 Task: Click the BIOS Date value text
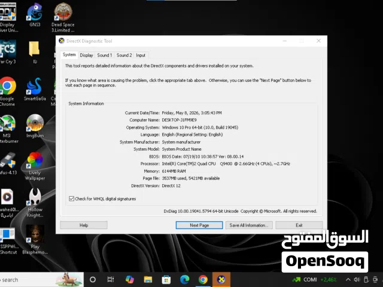(x=203, y=157)
